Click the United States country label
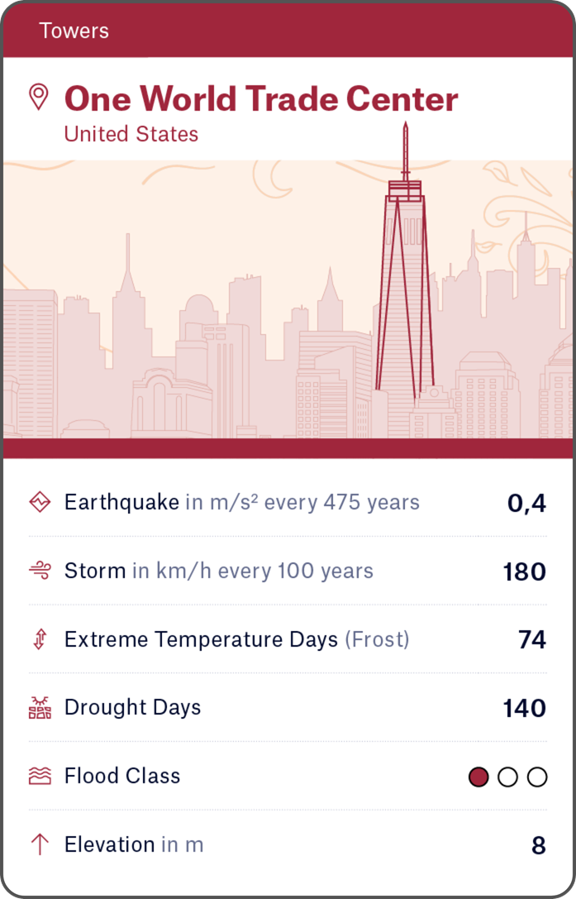 [131, 134]
